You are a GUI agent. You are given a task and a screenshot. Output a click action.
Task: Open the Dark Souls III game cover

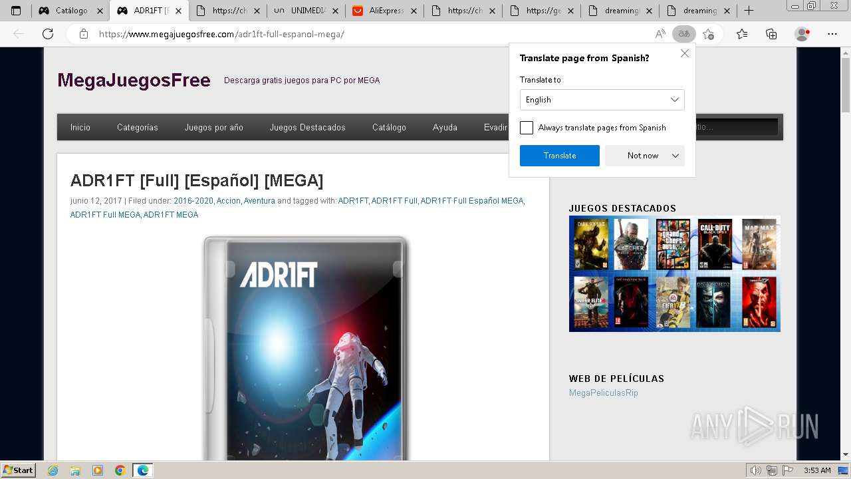(x=591, y=244)
